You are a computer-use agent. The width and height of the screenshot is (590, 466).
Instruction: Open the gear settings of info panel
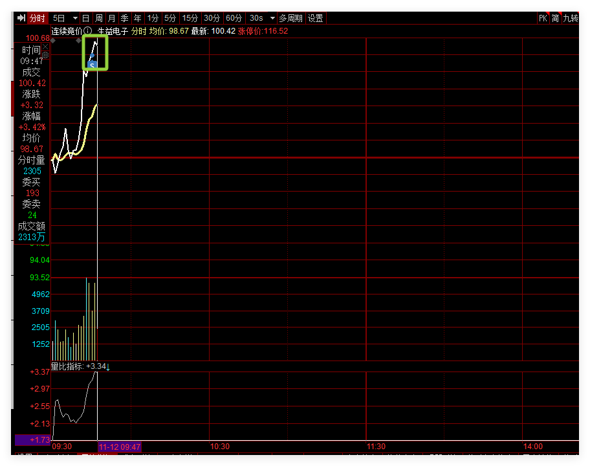click(x=45, y=55)
